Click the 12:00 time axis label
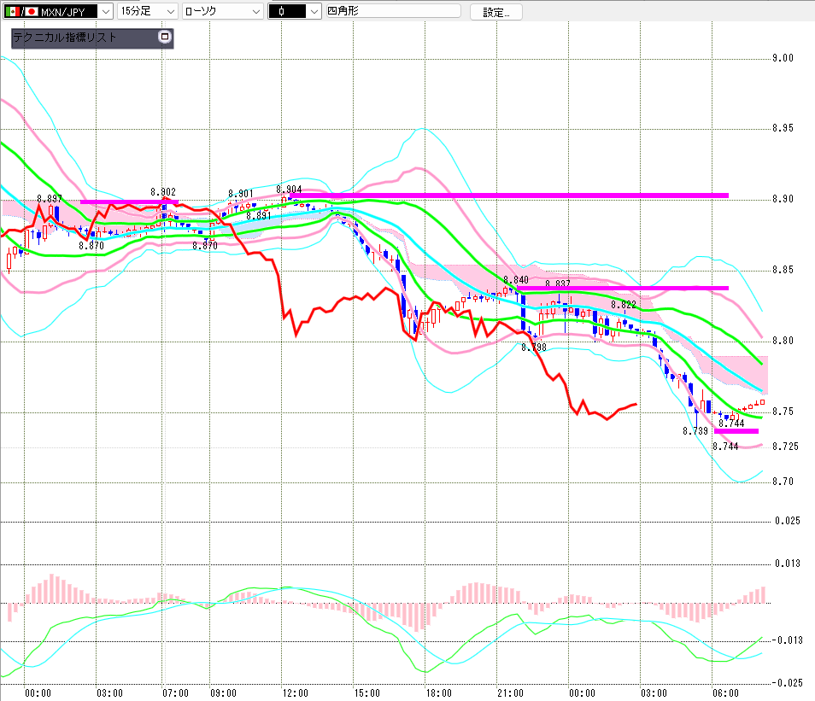The height and width of the screenshot is (701, 815). point(296,693)
